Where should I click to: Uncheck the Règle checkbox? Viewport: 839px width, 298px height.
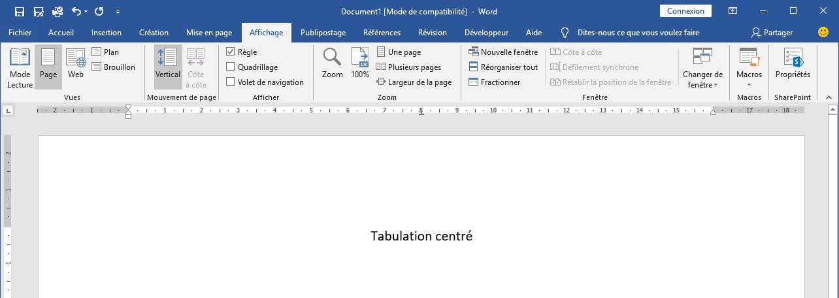230,52
